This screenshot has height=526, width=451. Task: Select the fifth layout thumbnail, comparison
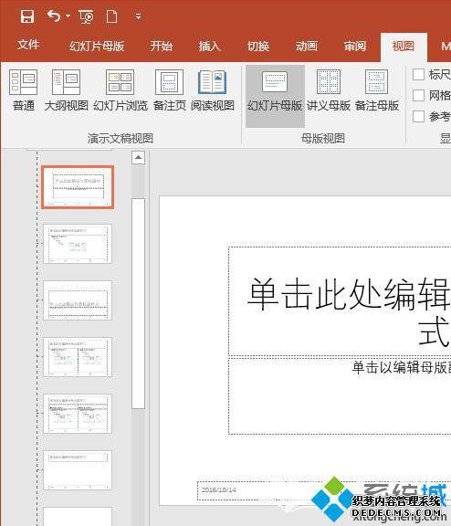click(78, 414)
